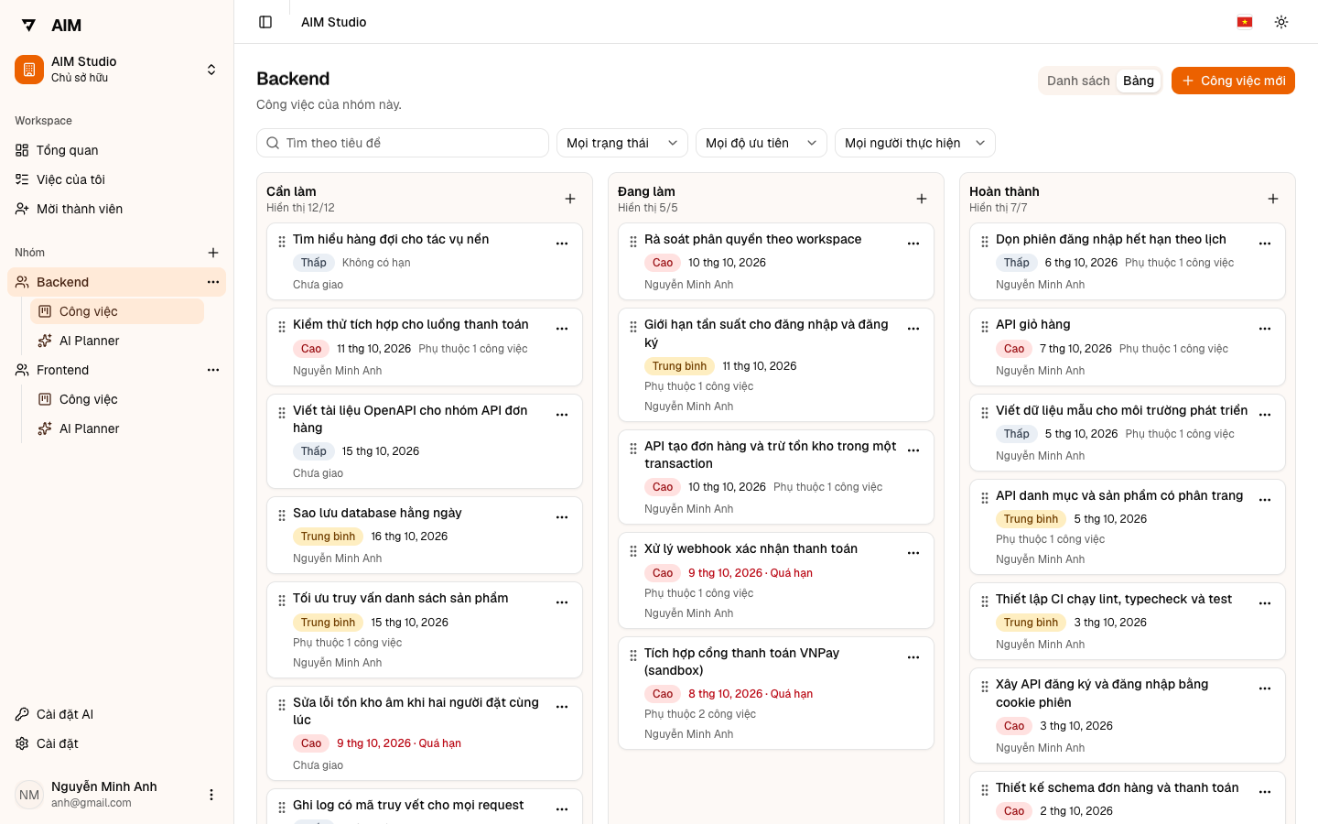The height and width of the screenshot is (824, 1318).
Task: Switch to Danh sách view
Action: [1078, 81]
